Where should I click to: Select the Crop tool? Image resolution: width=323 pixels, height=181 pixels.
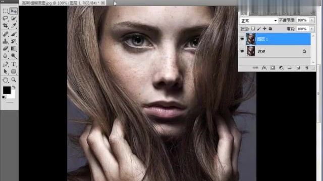click(5, 26)
